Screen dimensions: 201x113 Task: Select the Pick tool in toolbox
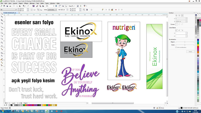tap(2, 14)
